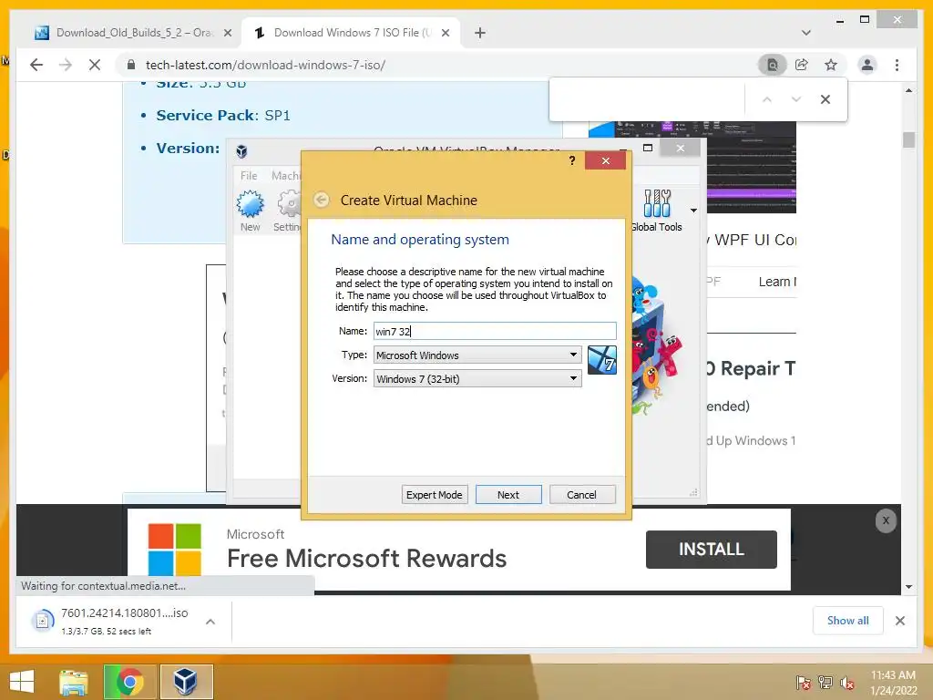Click the Windows 7 OS type icon

click(x=601, y=360)
